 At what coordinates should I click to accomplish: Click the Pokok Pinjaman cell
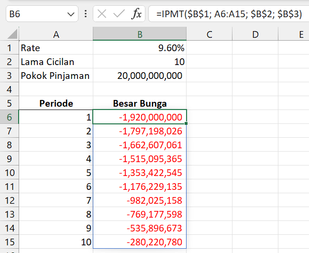pyautogui.click(x=56, y=76)
